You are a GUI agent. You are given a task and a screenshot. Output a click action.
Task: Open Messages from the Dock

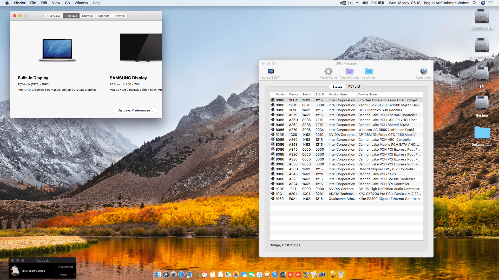244,275
